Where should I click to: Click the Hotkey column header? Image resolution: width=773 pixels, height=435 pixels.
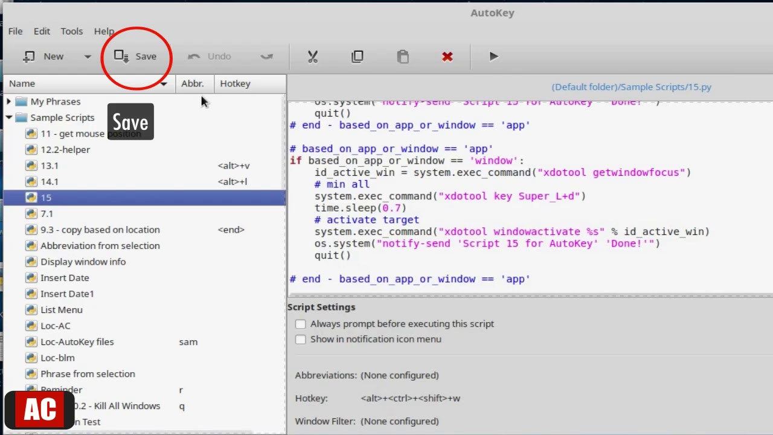[249, 83]
